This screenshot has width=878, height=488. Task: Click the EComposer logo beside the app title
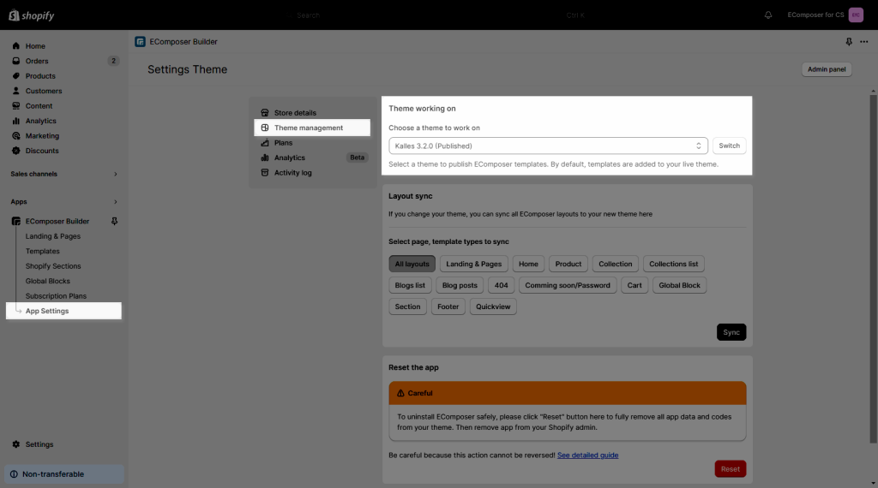pos(140,42)
